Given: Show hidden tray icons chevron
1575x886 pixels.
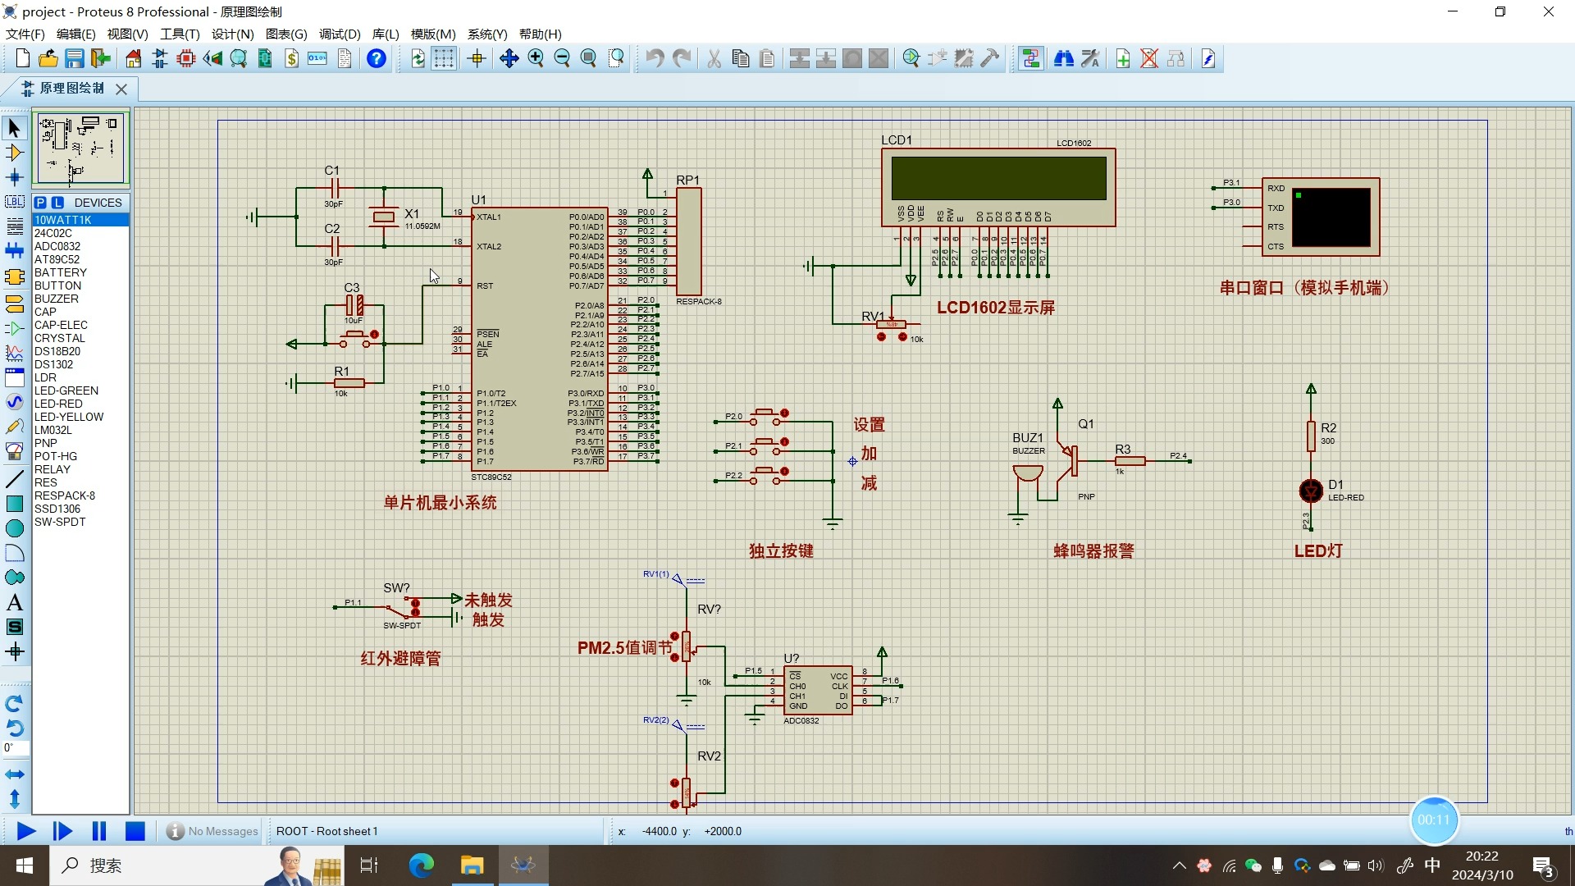Looking at the screenshot, I should tap(1179, 865).
